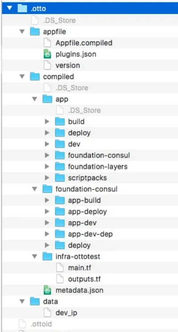
Task: Collapse the .otto folder disclosure triangle
Action: (x=9, y=9)
